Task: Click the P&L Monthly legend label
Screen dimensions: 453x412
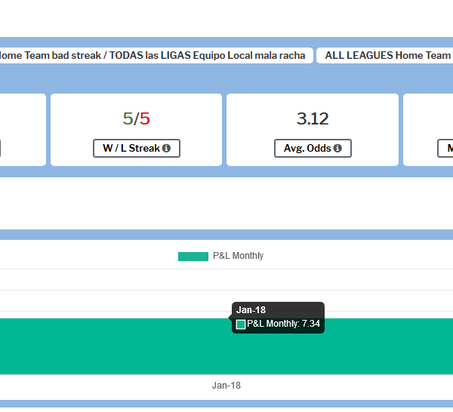Action: tap(238, 256)
